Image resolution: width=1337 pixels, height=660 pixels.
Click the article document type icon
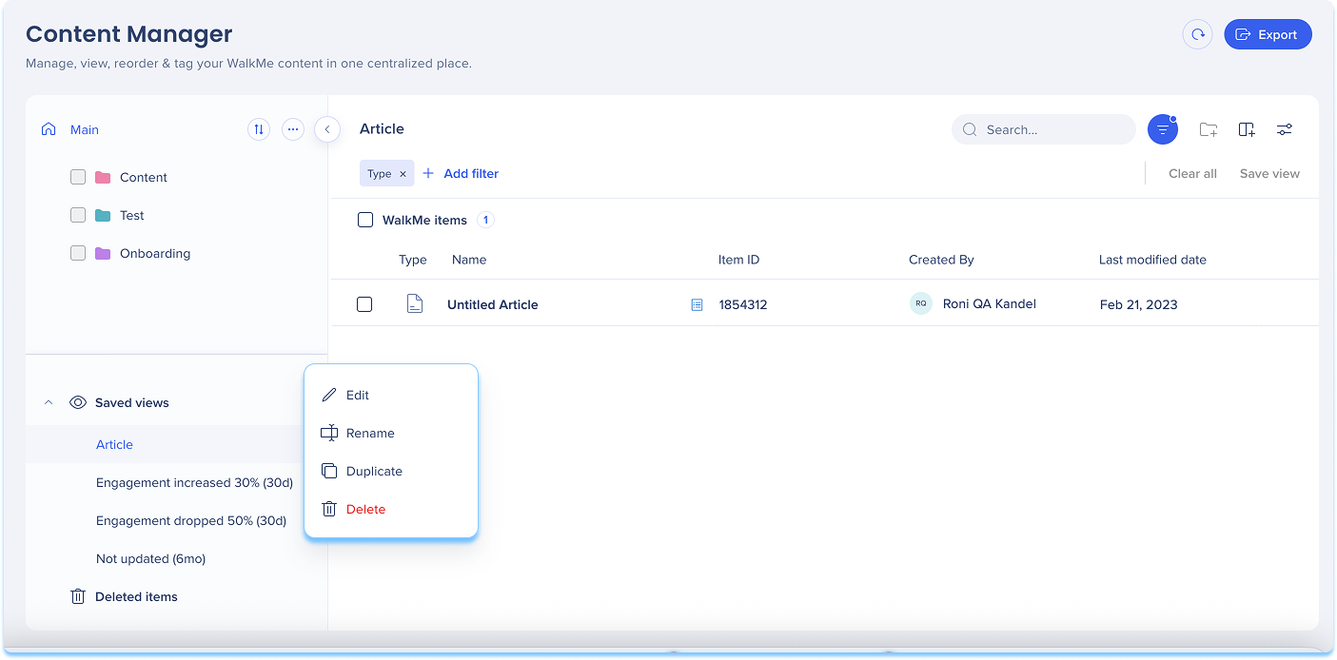[x=414, y=304]
